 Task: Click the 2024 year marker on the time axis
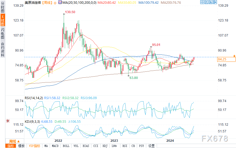click(x=170, y=141)
